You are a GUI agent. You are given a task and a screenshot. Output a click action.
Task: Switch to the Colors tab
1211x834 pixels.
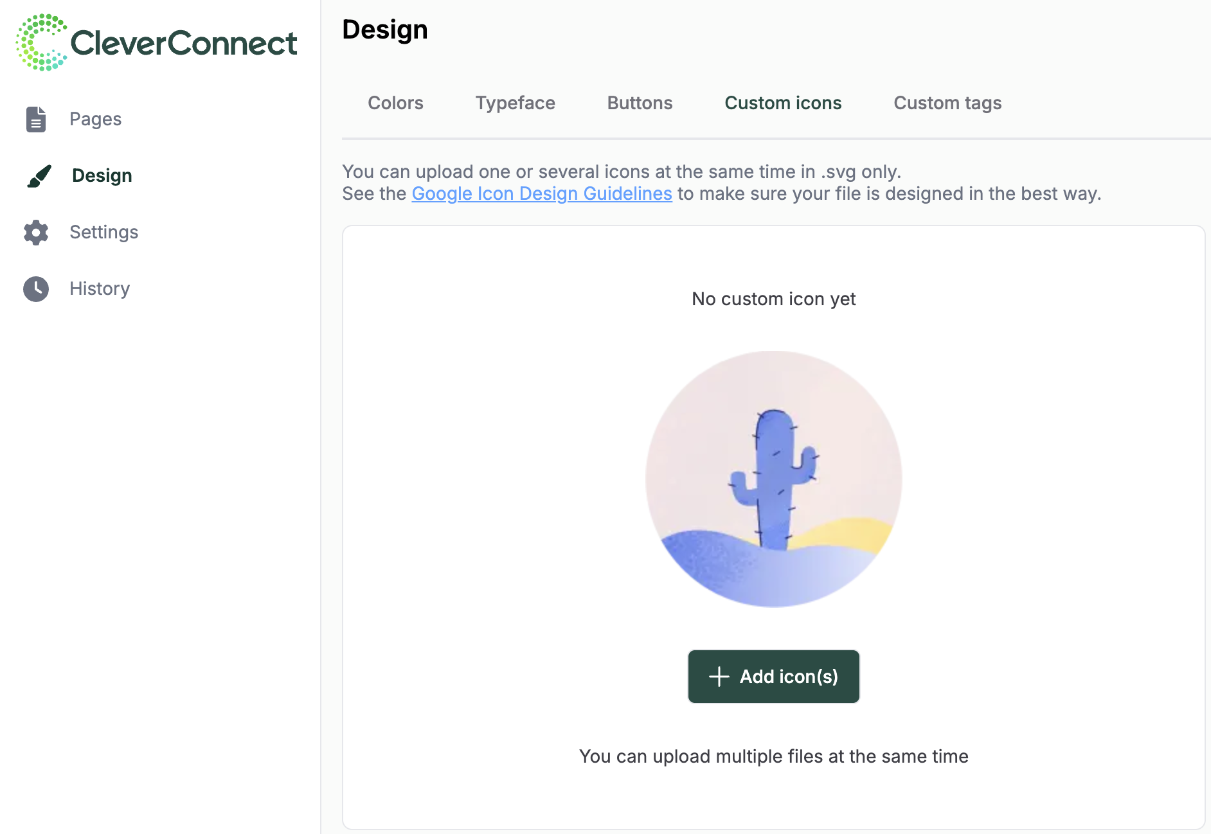[395, 103]
